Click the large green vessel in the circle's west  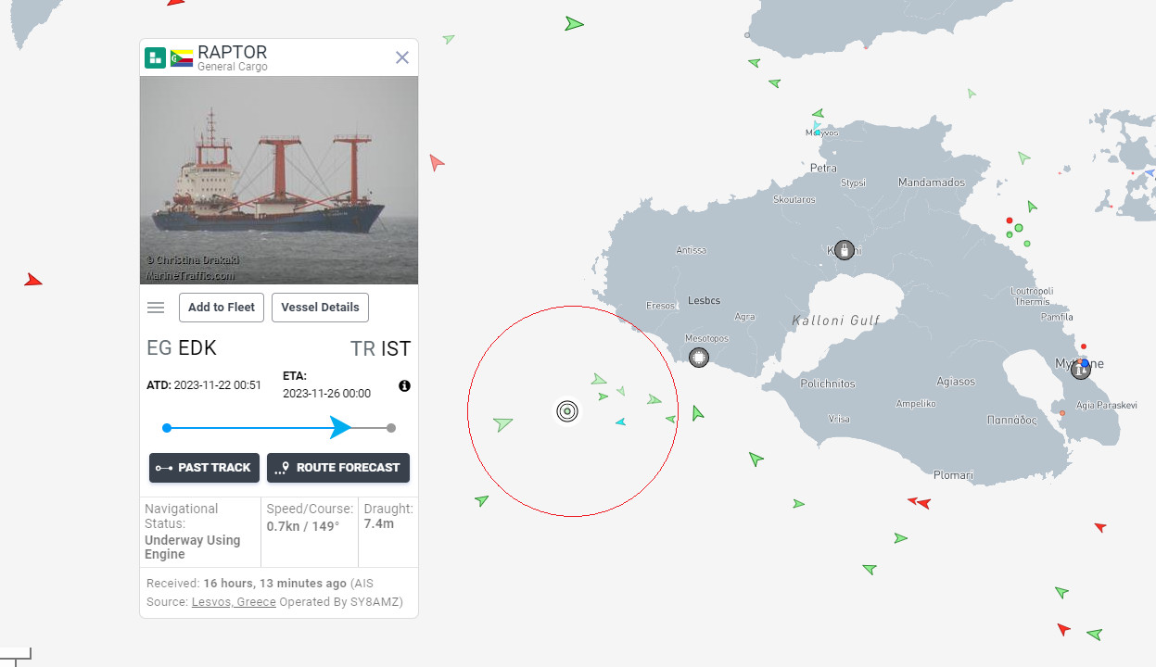(x=502, y=423)
